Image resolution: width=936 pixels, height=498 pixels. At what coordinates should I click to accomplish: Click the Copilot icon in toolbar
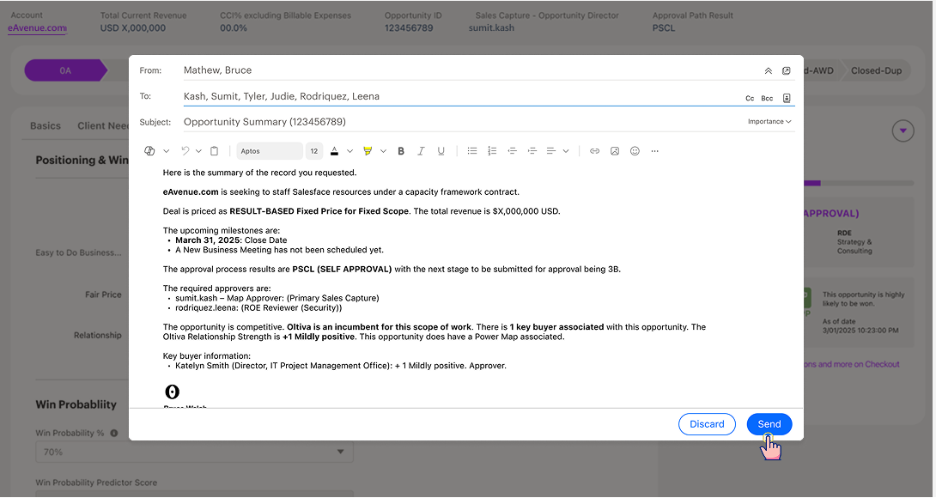[149, 151]
